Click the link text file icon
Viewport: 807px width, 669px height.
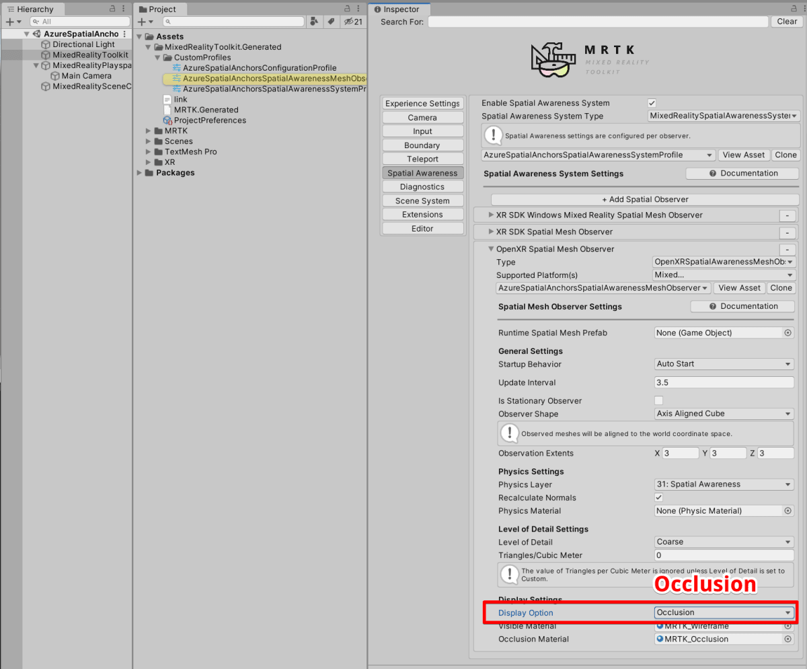point(167,99)
